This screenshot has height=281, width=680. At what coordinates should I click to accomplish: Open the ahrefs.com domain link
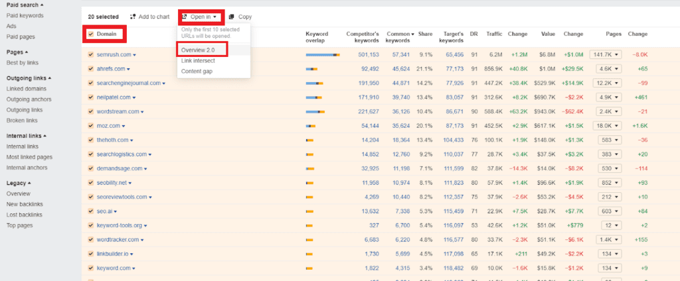(111, 69)
